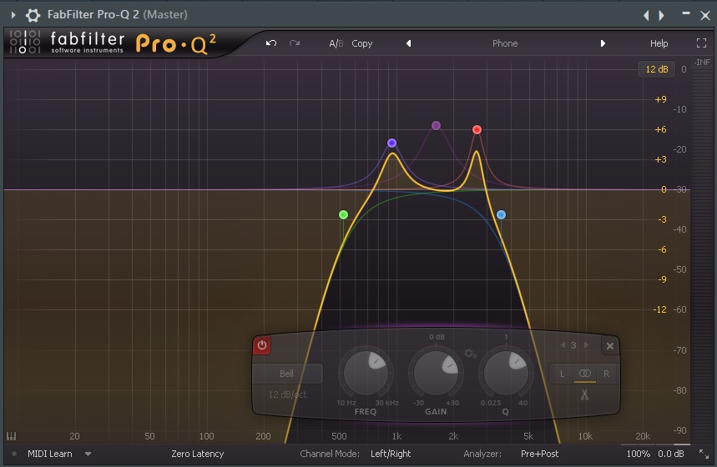Select the next band arrow
Viewport: 717px width, 467px height.
(586, 345)
